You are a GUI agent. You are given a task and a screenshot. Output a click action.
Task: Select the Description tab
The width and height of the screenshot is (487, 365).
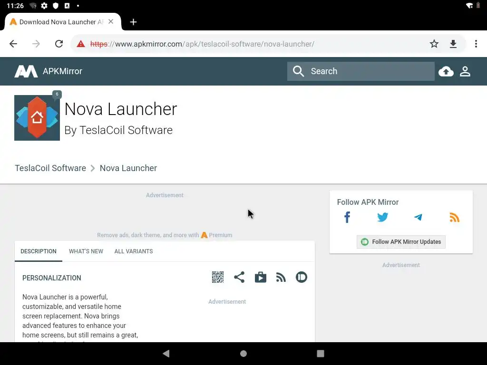pos(39,251)
